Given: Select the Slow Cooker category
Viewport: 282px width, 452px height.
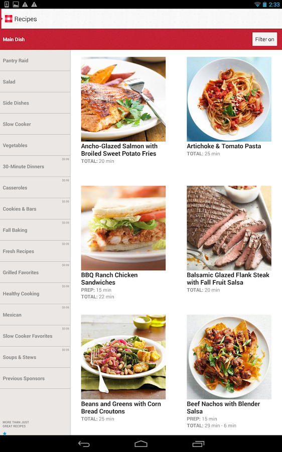Looking at the screenshot, I should click(35, 124).
